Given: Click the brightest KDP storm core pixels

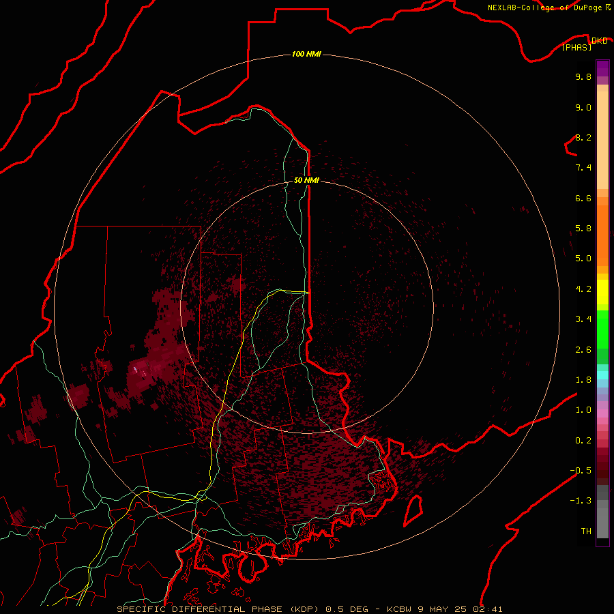Looking at the screenshot, I should [x=136, y=369].
